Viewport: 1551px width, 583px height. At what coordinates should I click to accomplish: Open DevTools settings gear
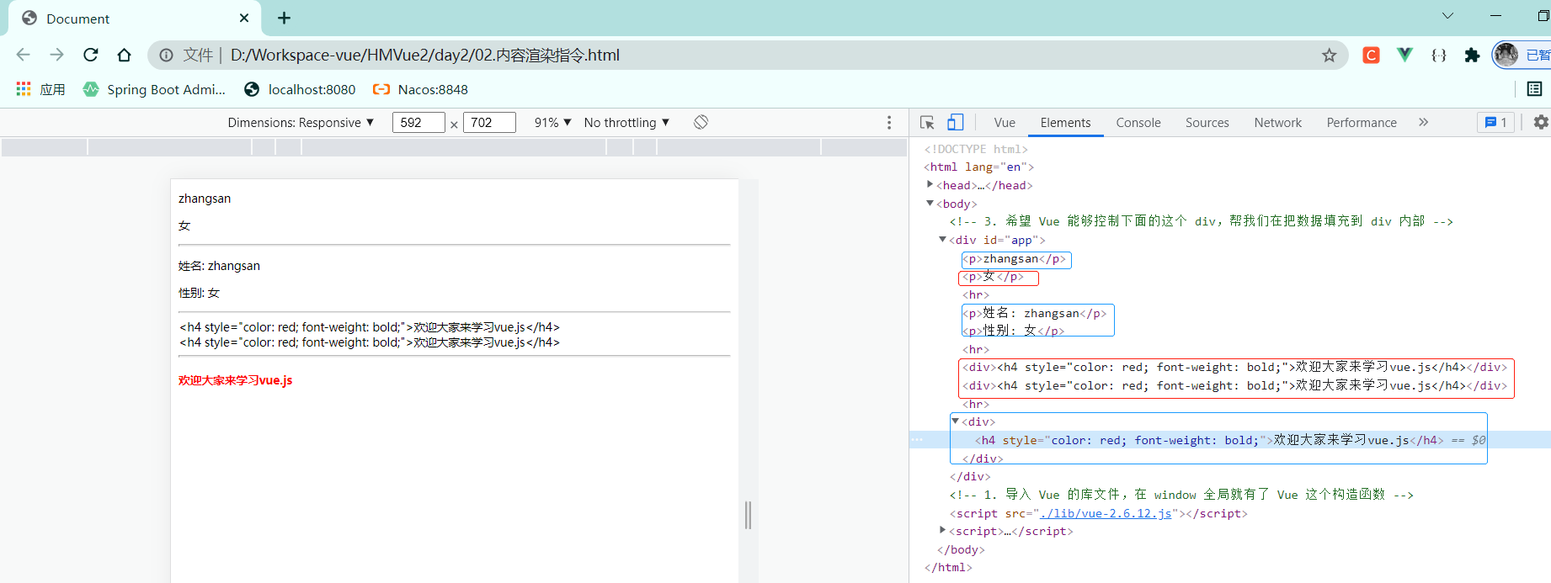(x=1541, y=123)
